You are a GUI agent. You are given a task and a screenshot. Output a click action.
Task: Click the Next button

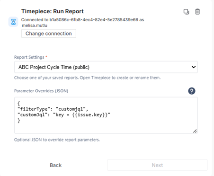157,165
